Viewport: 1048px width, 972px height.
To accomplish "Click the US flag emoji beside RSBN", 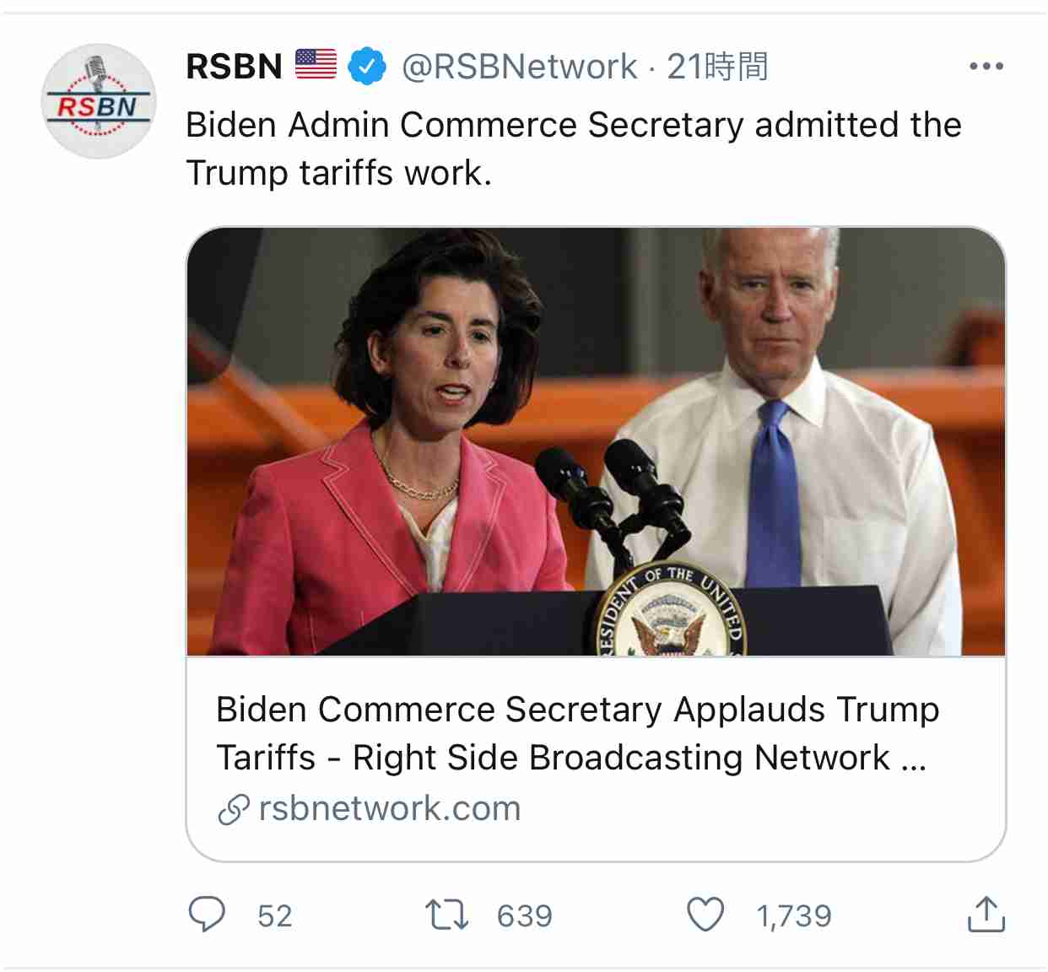I will [316, 65].
